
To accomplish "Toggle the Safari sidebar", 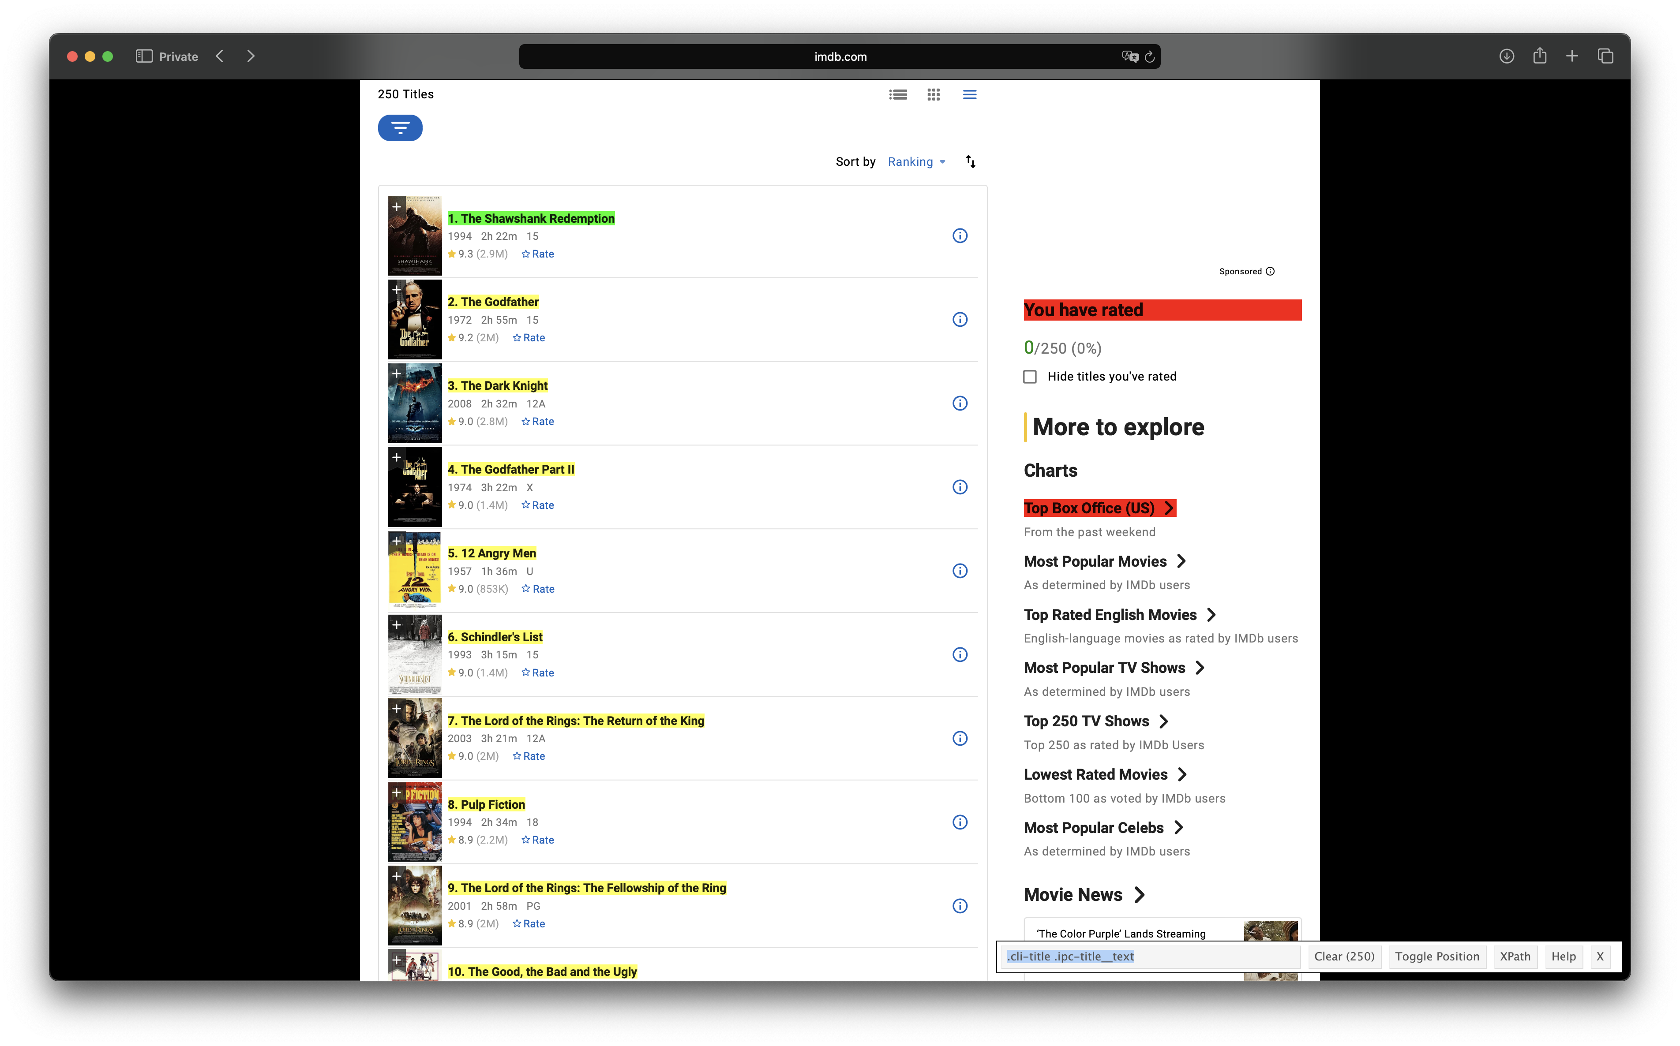I will [x=144, y=56].
